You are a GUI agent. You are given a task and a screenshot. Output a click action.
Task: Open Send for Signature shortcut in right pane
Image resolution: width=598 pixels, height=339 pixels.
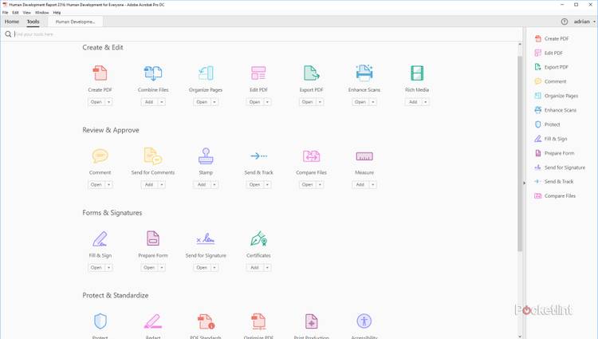point(560,168)
